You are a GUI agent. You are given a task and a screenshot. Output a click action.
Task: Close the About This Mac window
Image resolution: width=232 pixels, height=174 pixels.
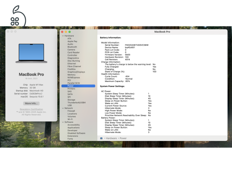(x=8, y=32)
